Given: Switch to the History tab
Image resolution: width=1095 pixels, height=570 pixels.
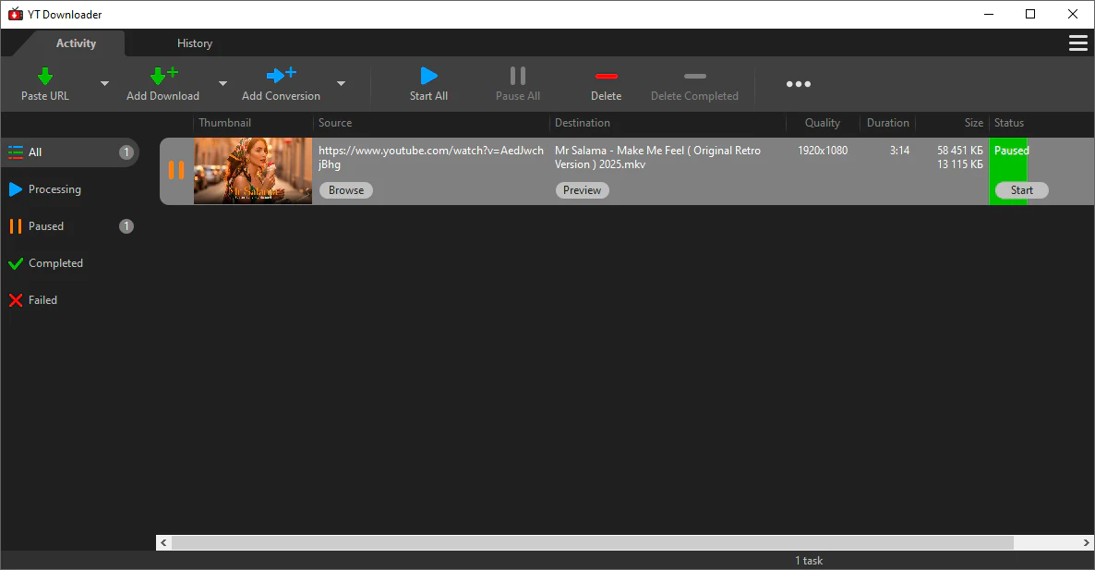Looking at the screenshot, I should click(x=195, y=43).
